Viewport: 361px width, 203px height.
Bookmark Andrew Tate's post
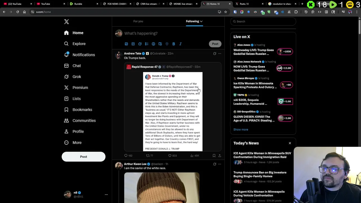click(214, 156)
